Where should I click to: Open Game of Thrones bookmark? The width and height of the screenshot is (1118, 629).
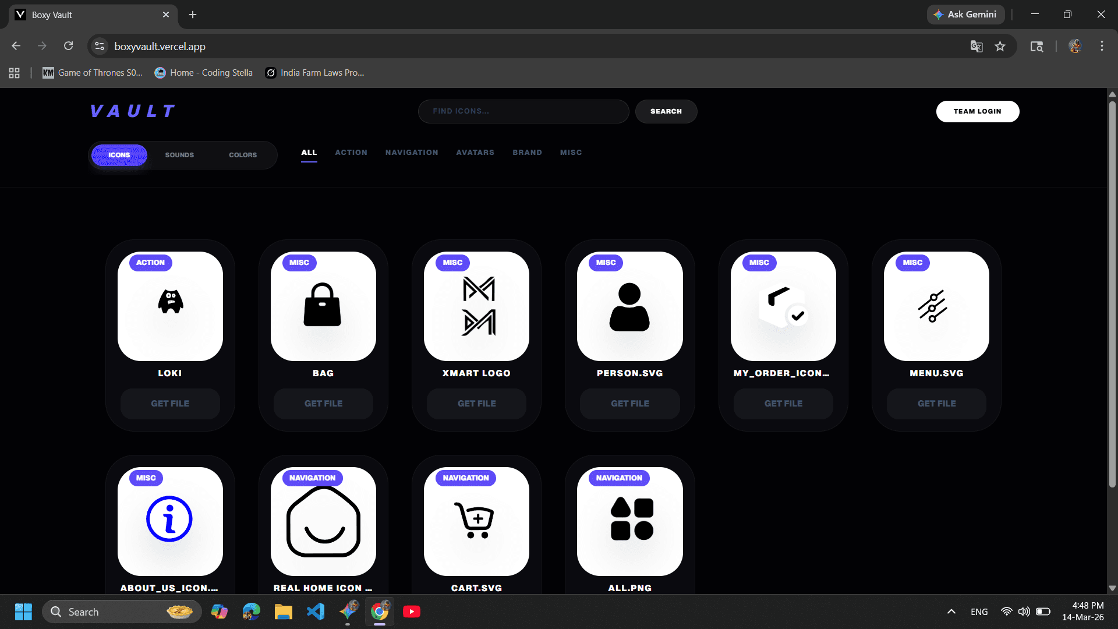click(93, 73)
